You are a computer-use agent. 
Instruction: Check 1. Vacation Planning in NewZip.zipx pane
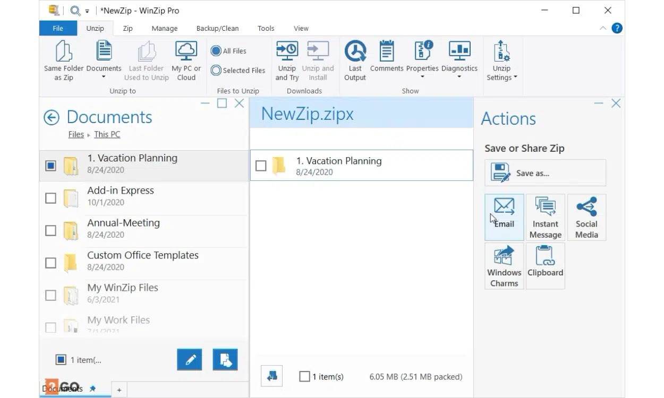(261, 166)
